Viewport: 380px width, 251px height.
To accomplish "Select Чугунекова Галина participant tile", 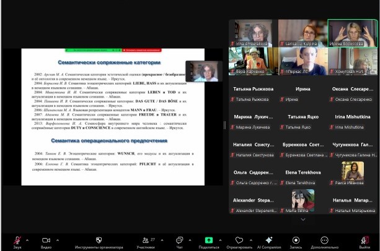I will [x=353, y=145].
